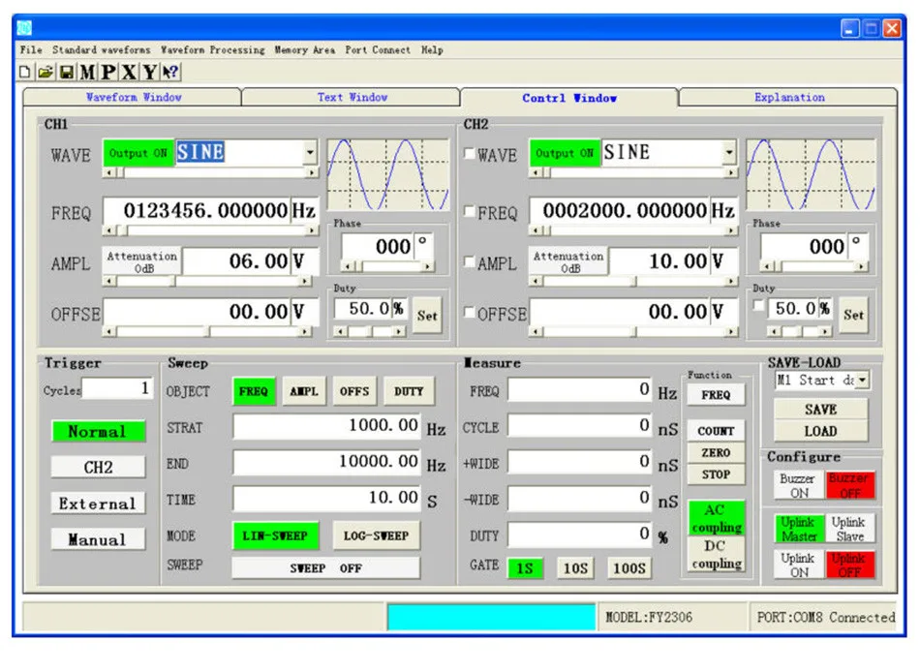Screen dimensions: 920x672
Task: Expand the CH2 SINE waveform dropdown
Action: tap(729, 153)
